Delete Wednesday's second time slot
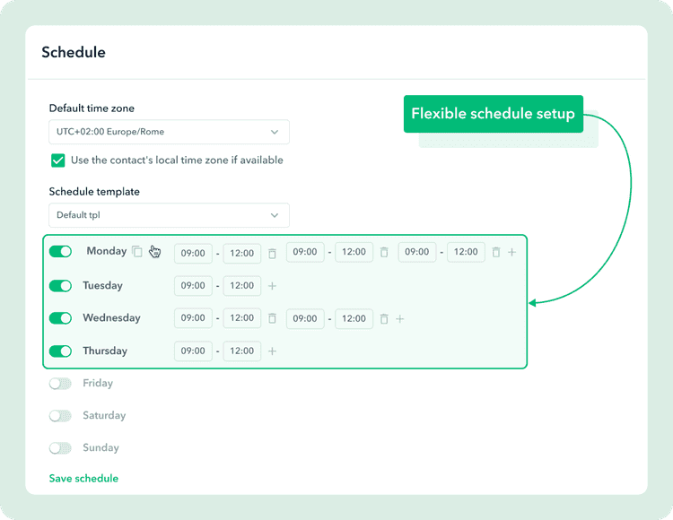673x520 pixels. (x=384, y=319)
